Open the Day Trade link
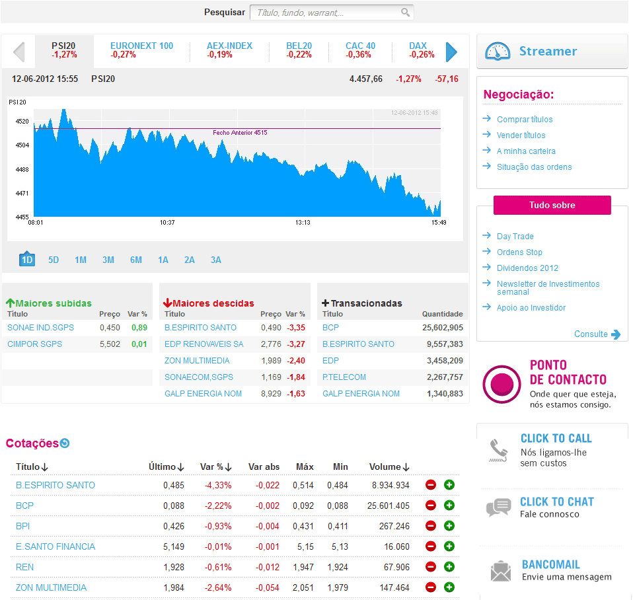Screen dimensions: 633x600 [x=515, y=236]
